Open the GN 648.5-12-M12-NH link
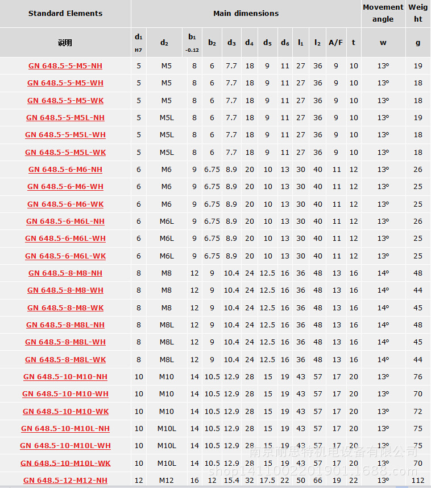The width and height of the screenshot is (431, 488). pyautogui.click(x=65, y=480)
